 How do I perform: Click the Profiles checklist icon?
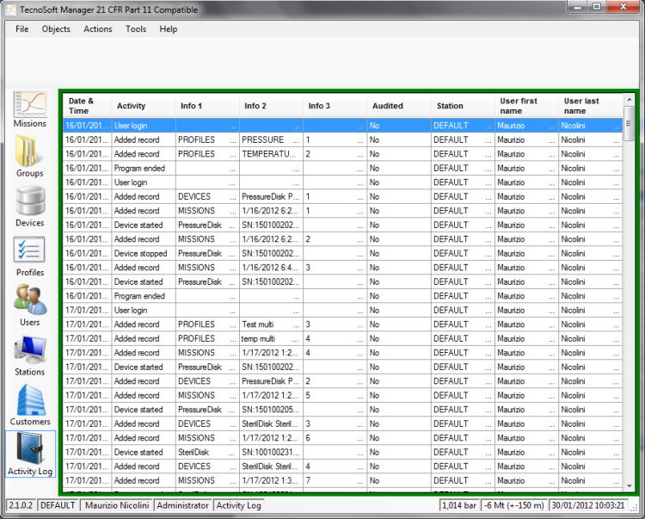pyautogui.click(x=30, y=251)
